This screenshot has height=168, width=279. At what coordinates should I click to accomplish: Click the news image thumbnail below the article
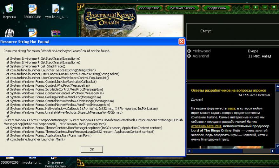231,147
